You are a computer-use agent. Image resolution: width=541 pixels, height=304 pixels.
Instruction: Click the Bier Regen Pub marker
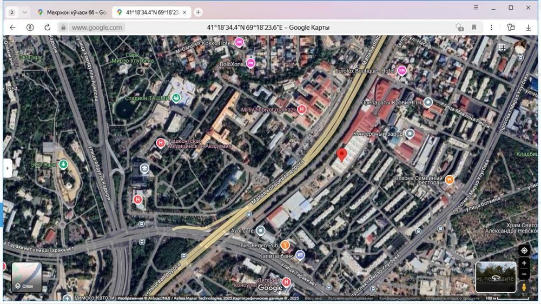285,246
